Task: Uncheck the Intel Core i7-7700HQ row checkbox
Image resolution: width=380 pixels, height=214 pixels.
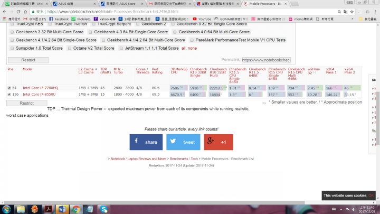Action: coord(9,88)
